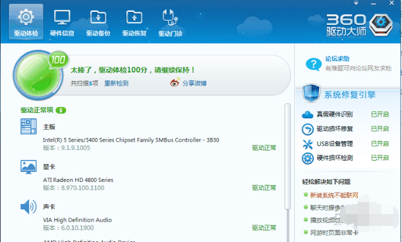Viewport: 402px width, 242px height.
Task: Click 驱动正常 status for ATI Radeon
Action: pyautogui.click(x=264, y=188)
